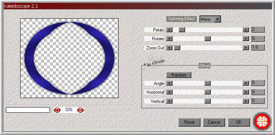275x135 pixels.
Task: Confirm with the OK button
Action: (239, 122)
